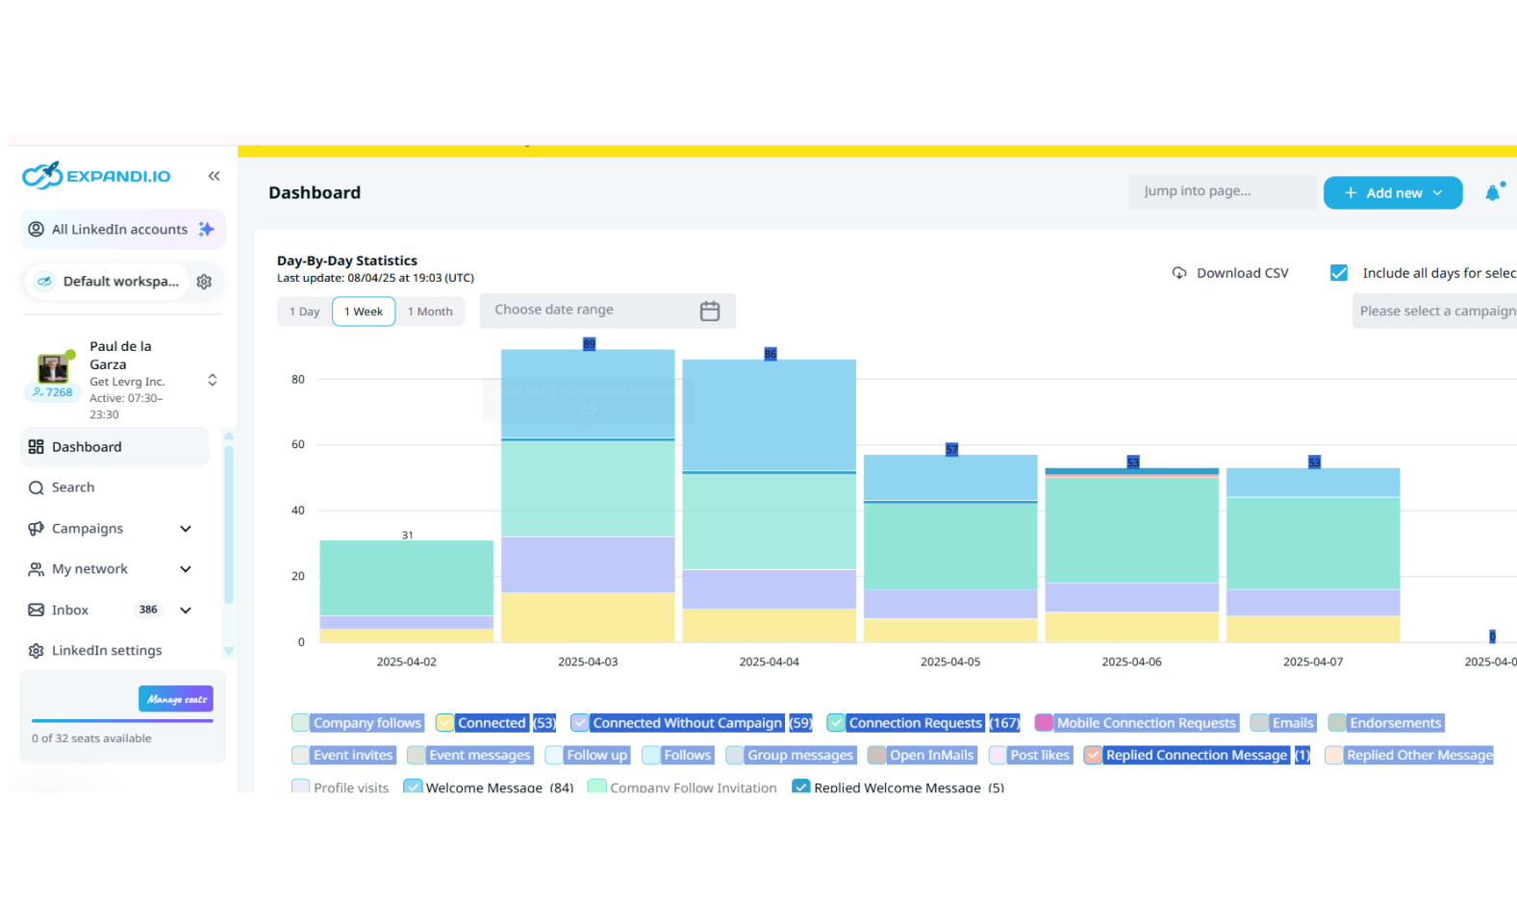The height and width of the screenshot is (924, 1517).
Task: Click the Manage seats button
Action: [x=176, y=699]
